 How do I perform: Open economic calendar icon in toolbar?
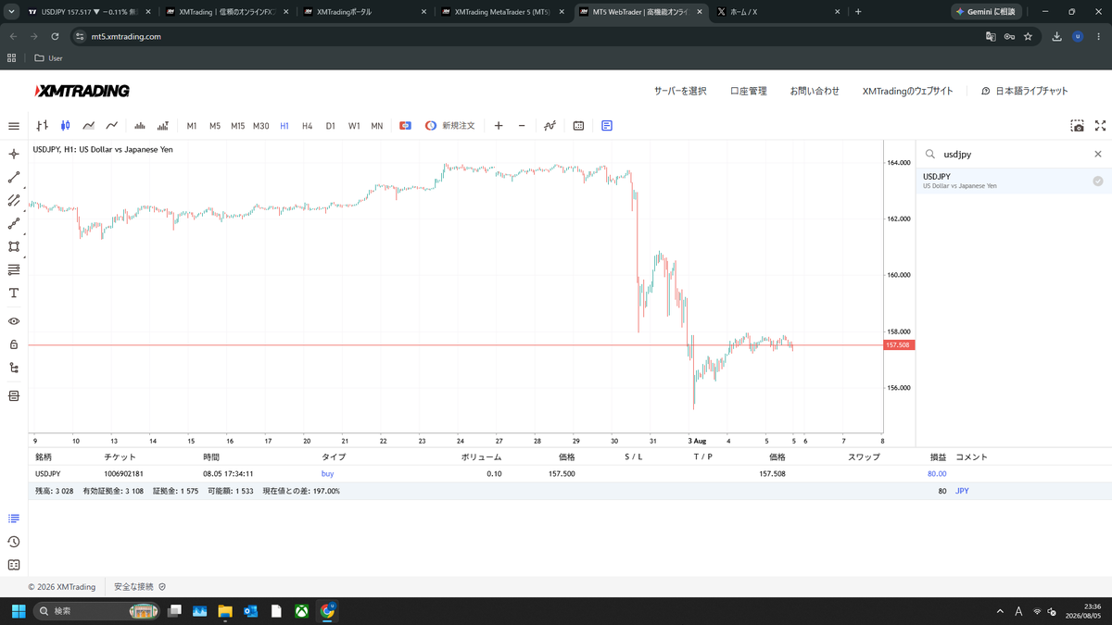click(x=578, y=126)
